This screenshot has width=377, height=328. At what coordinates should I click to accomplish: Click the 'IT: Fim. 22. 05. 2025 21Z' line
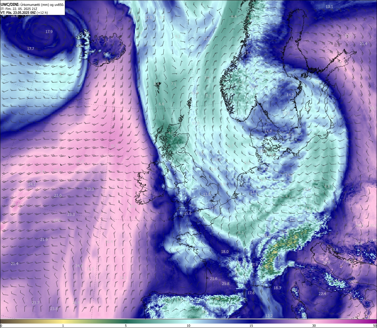(19, 9)
